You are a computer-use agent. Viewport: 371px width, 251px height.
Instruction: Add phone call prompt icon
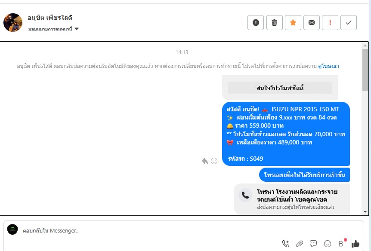pyautogui.click(x=286, y=243)
